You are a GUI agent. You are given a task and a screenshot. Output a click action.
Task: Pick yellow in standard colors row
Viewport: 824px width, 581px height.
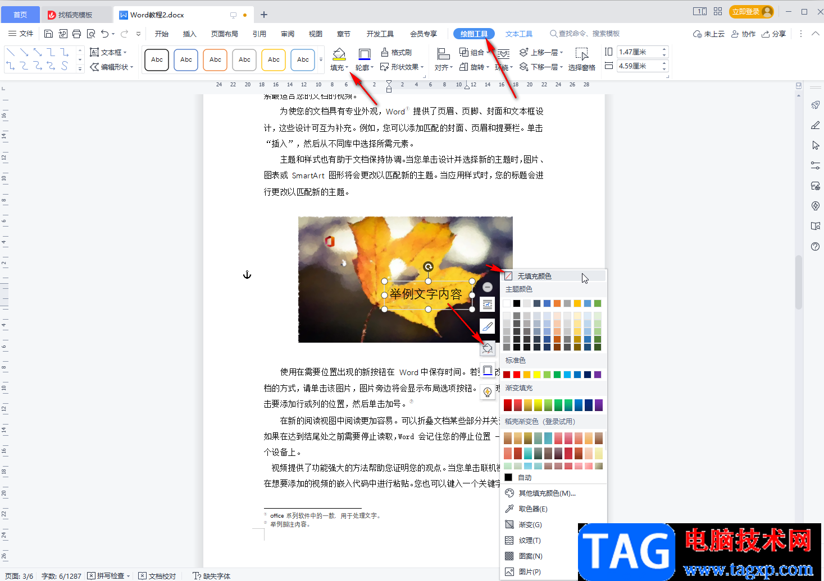[537, 374]
